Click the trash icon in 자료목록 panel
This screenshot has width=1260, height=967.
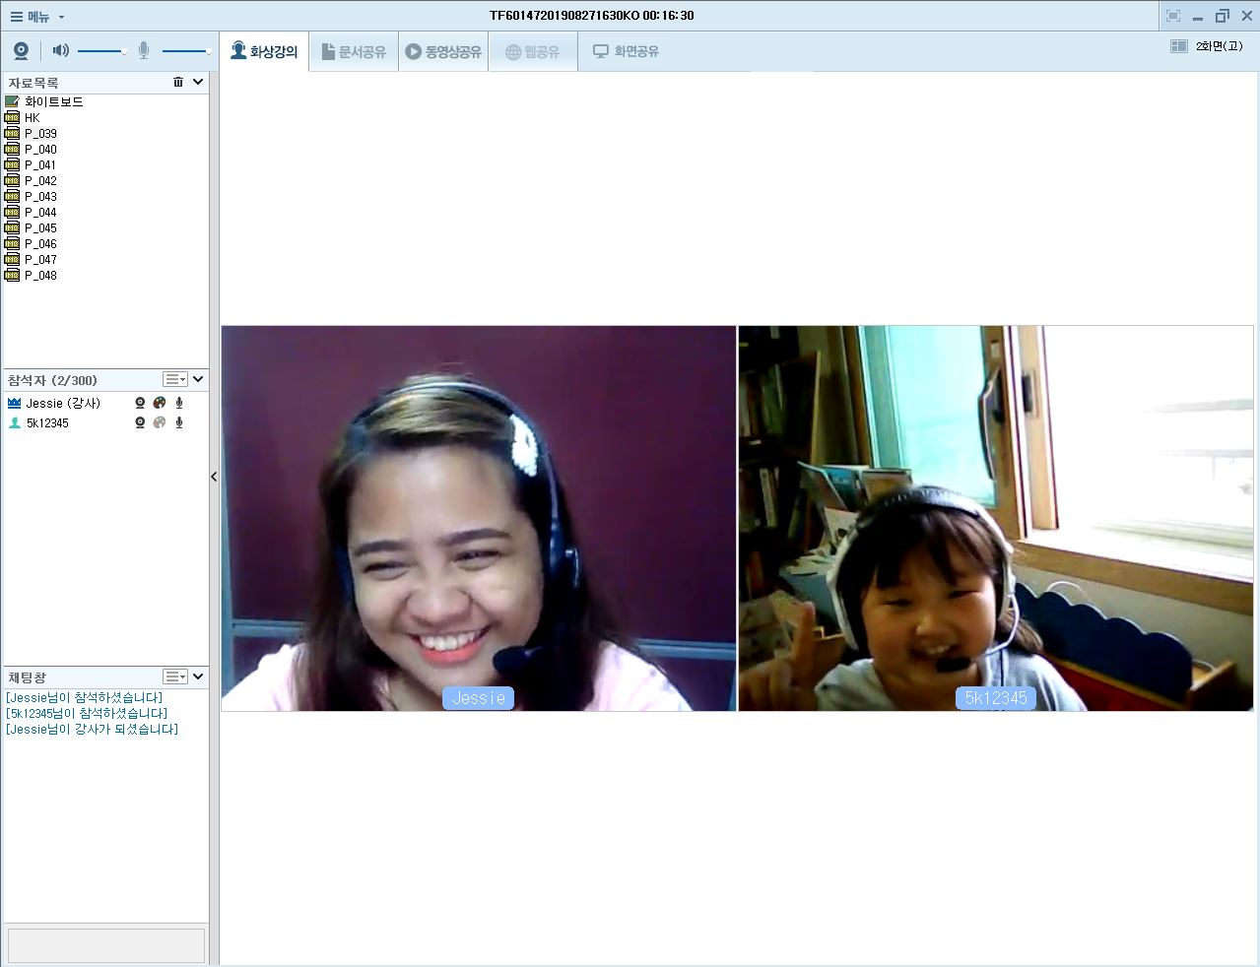coord(178,82)
